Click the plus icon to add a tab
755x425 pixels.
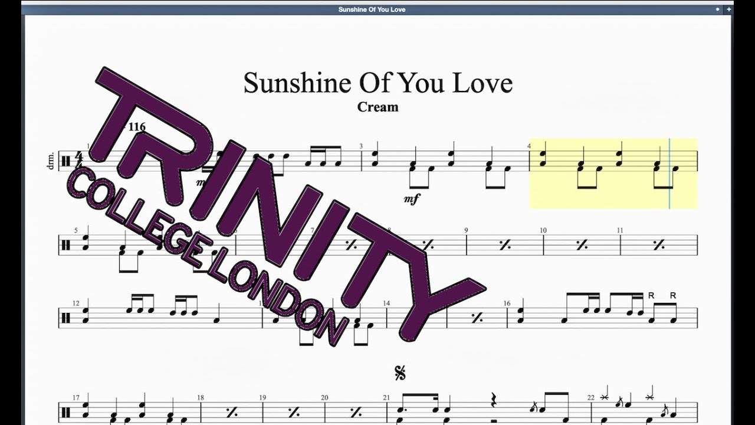pos(728,9)
